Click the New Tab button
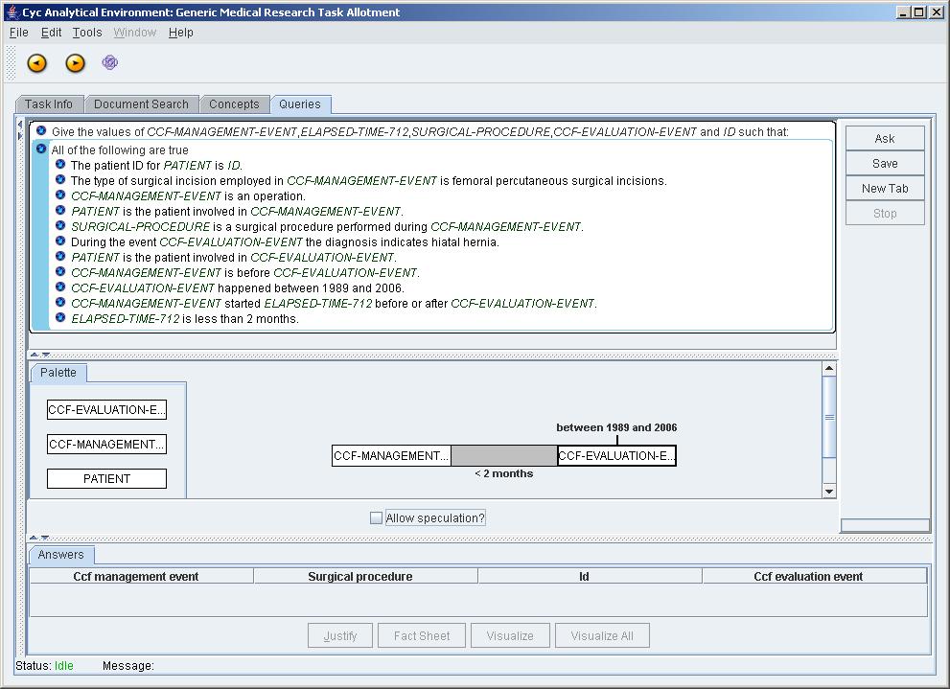 coord(884,189)
